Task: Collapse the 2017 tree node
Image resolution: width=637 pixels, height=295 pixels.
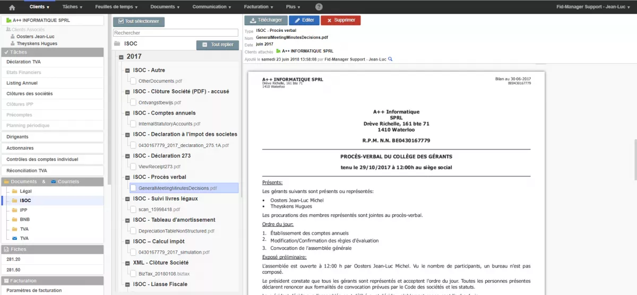Action: (122, 57)
